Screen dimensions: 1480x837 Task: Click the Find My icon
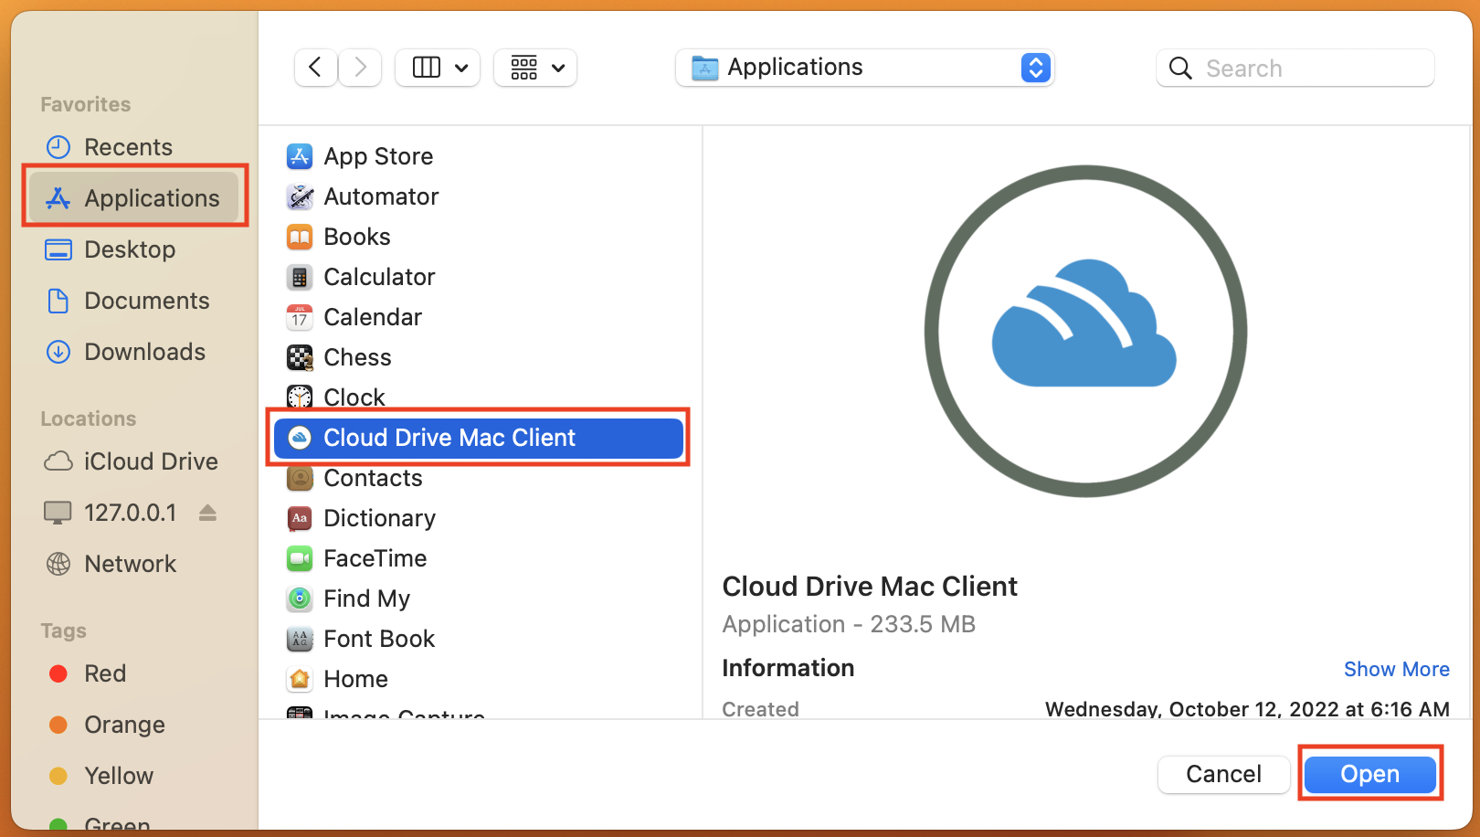pyautogui.click(x=300, y=599)
